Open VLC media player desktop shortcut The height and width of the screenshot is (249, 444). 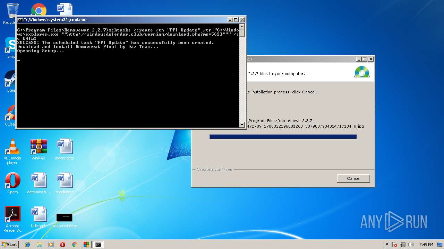click(x=12, y=151)
